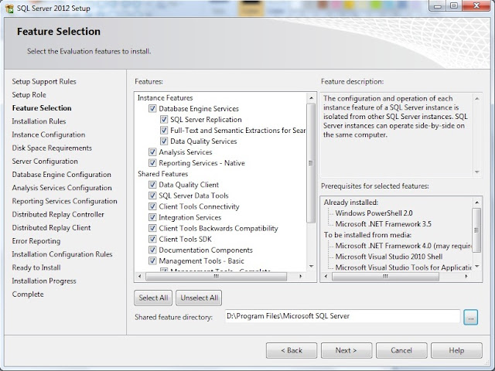Select Analysis Services Configuration step

[62, 188]
